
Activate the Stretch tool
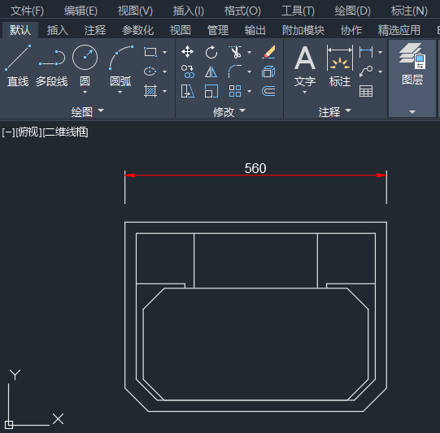pyautogui.click(x=187, y=91)
